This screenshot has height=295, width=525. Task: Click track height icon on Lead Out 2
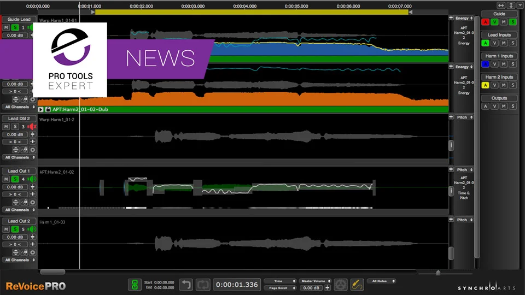coord(16,252)
